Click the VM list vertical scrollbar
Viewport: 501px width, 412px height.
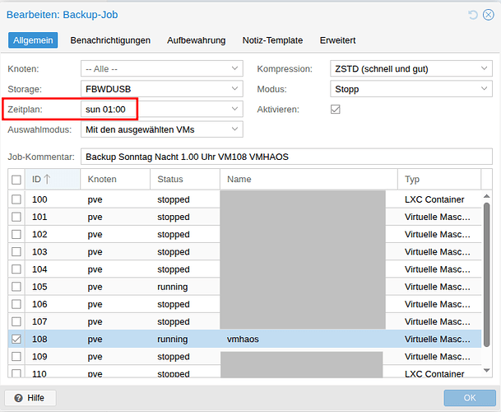pyautogui.click(x=487, y=274)
